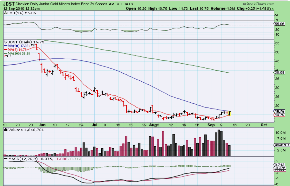Click the highlighted yellow latest price bar
This screenshot has width=290, height=186.
(x=230, y=113)
